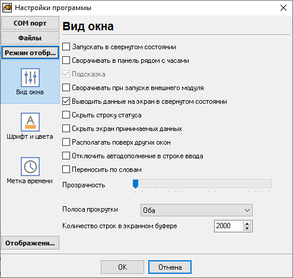Open the Метка времени clock icon
The image size is (293, 278).
30,167
